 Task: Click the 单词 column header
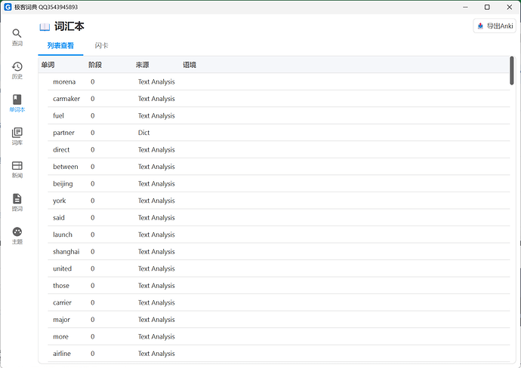(48, 65)
